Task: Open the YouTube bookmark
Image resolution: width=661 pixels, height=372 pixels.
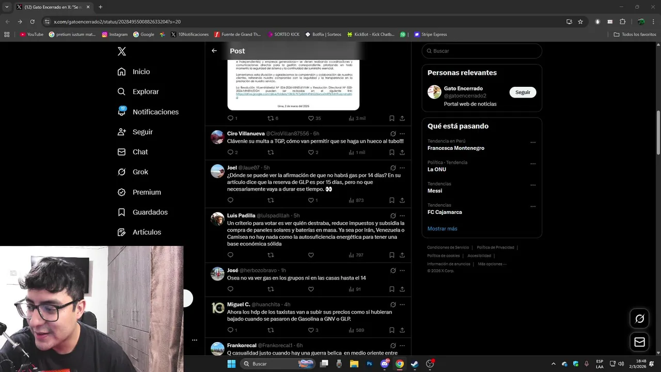Action: point(32,35)
